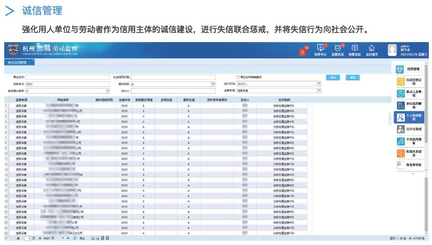Click the admin user avatar

point(393,50)
